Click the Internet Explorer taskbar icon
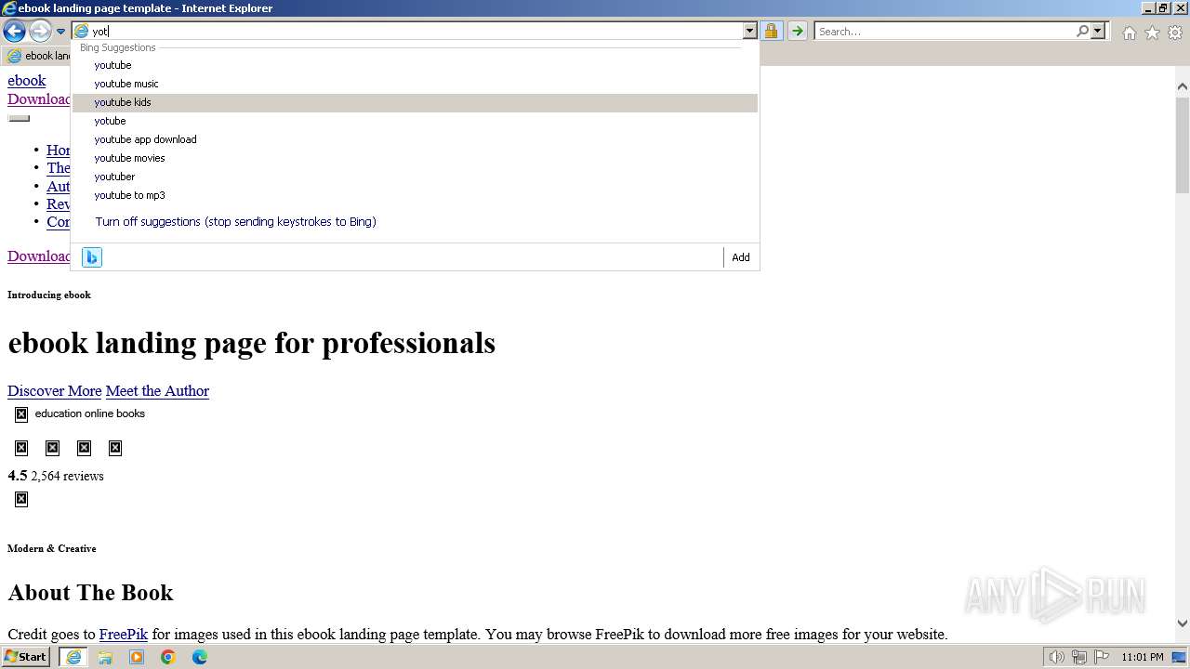Screen dimensions: 1190x669 click(73, 657)
